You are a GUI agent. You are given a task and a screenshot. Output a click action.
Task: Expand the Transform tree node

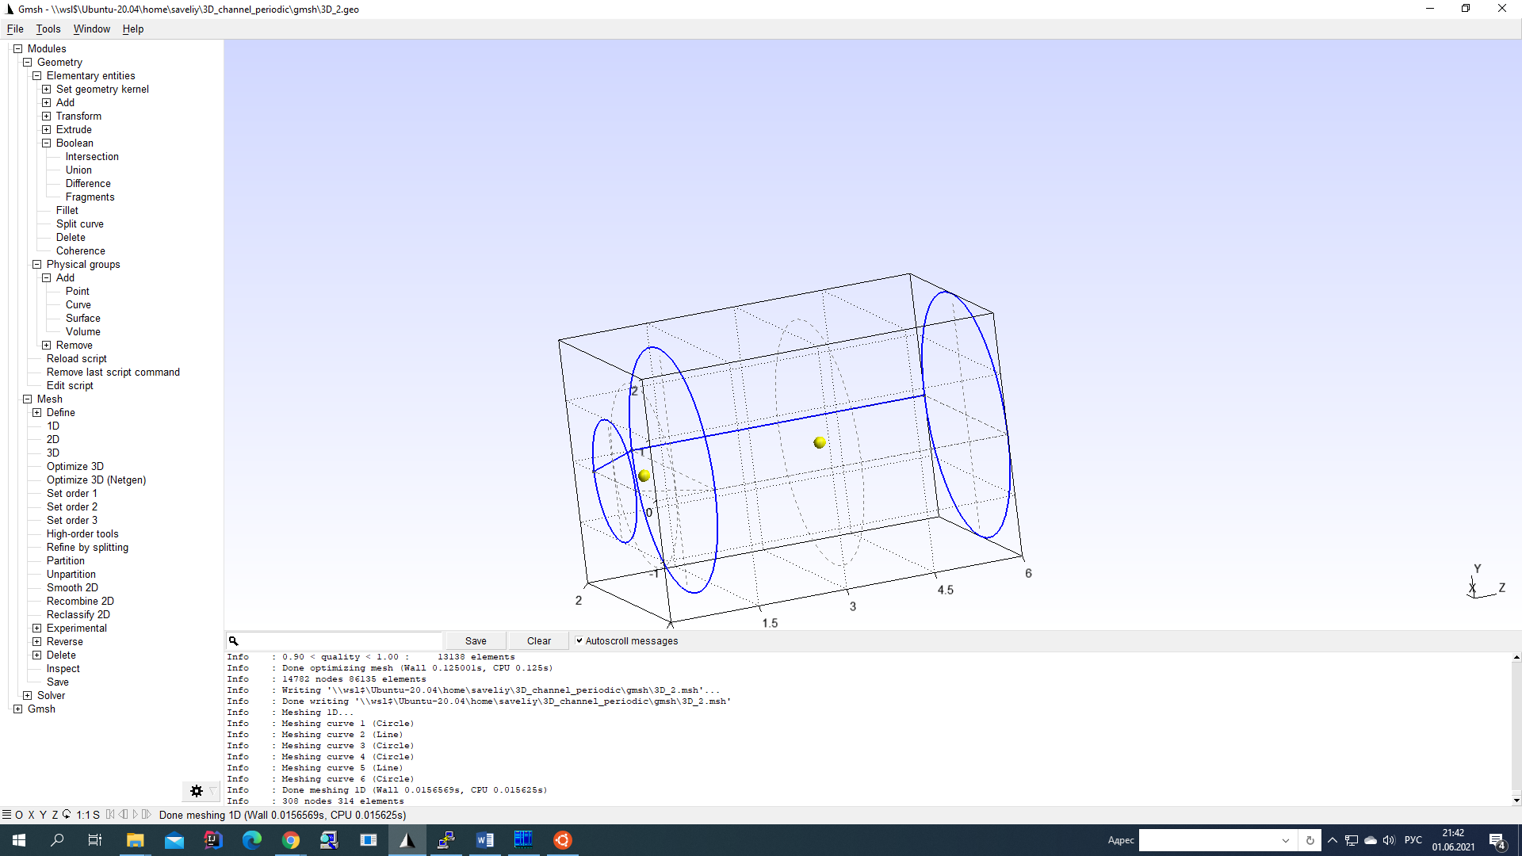click(x=47, y=117)
